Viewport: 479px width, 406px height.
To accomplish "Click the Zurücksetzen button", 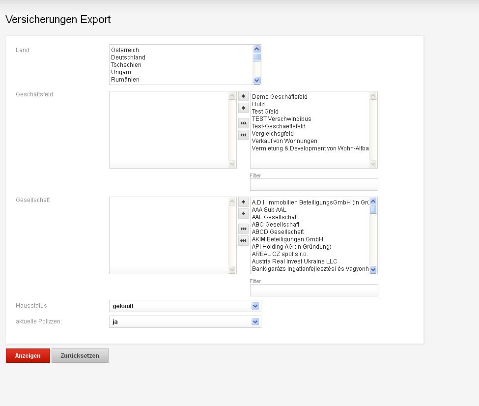I will pyautogui.click(x=80, y=355).
